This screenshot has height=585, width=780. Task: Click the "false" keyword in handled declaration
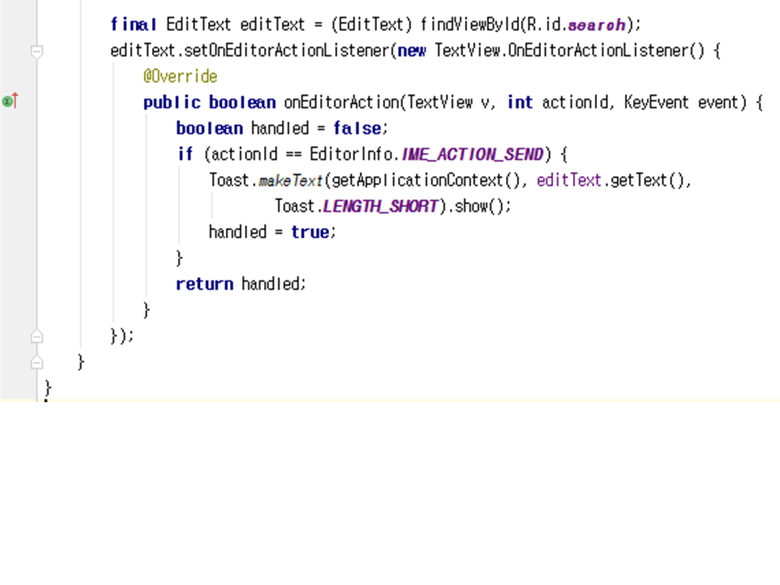(356, 128)
